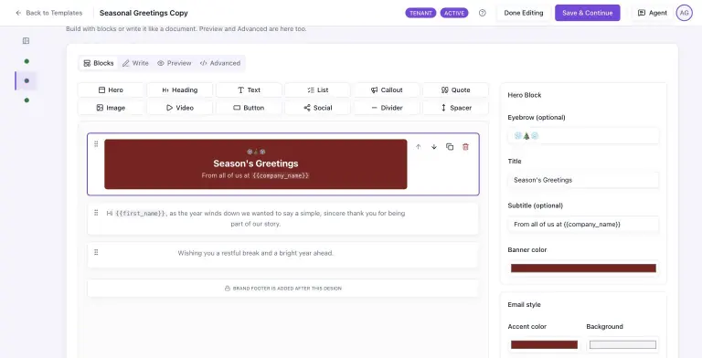Add a Spacer block

(x=456, y=108)
